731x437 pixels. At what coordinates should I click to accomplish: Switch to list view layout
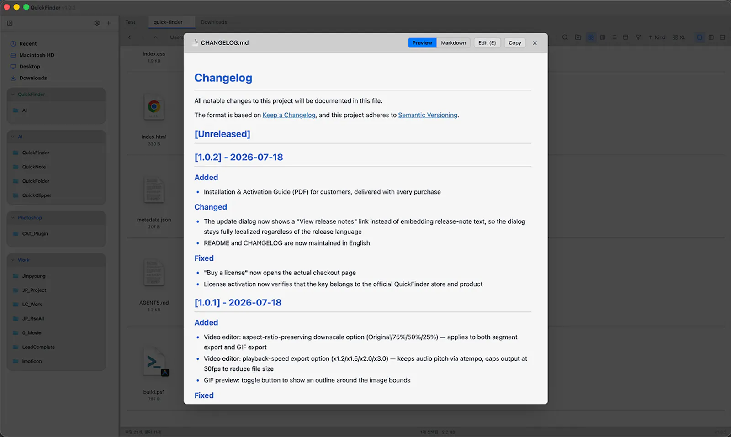[614, 37]
